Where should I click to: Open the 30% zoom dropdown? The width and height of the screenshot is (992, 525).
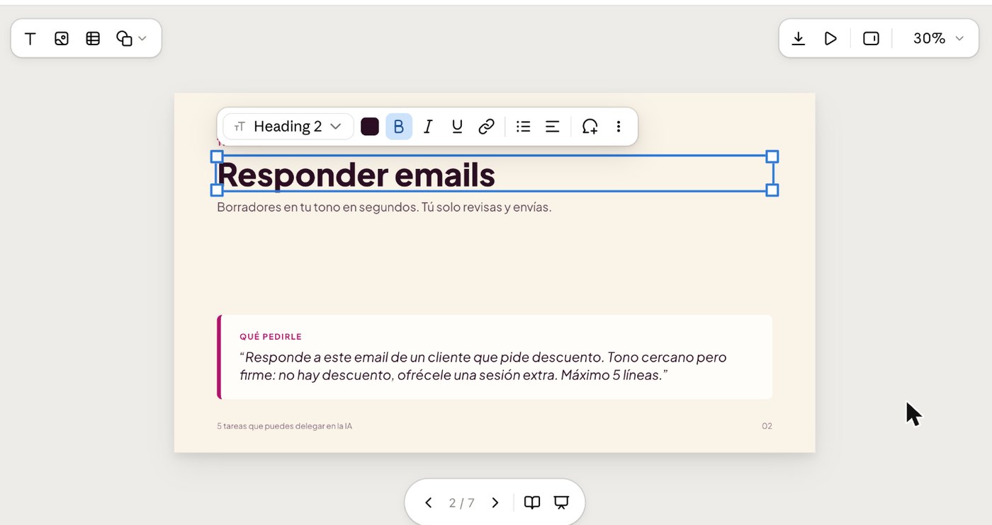[938, 38]
